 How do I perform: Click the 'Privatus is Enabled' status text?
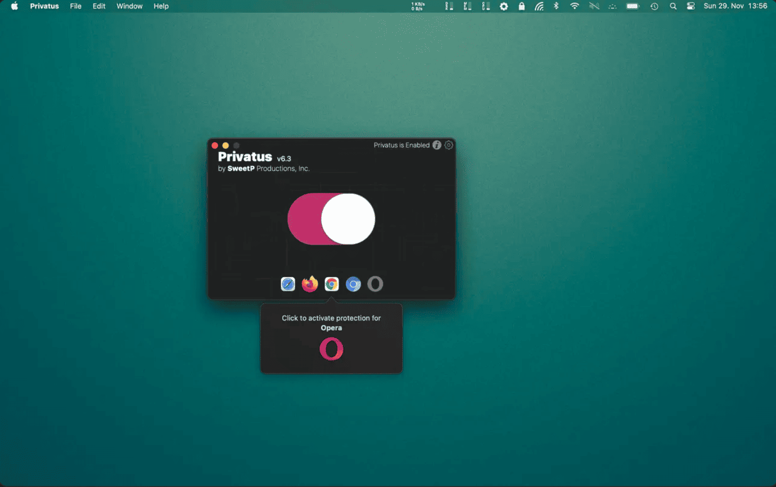pyautogui.click(x=402, y=145)
